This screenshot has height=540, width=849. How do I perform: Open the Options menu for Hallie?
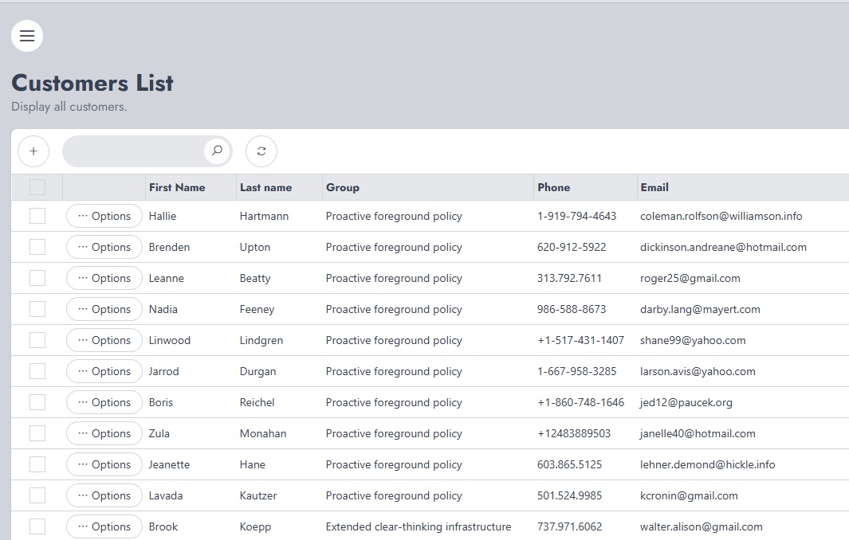click(x=104, y=216)
